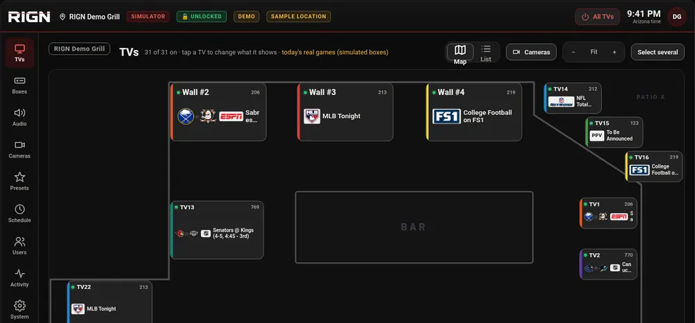The width and height of the screenshot is (695, 323).
Task: Open the TV22 card
Action: pos(110,302)
